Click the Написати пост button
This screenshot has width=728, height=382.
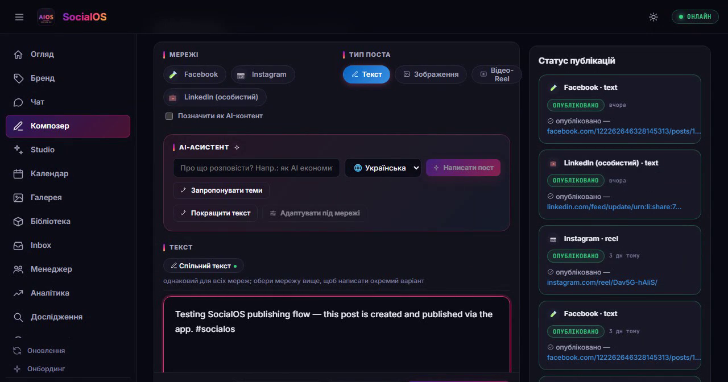[463, 168]
